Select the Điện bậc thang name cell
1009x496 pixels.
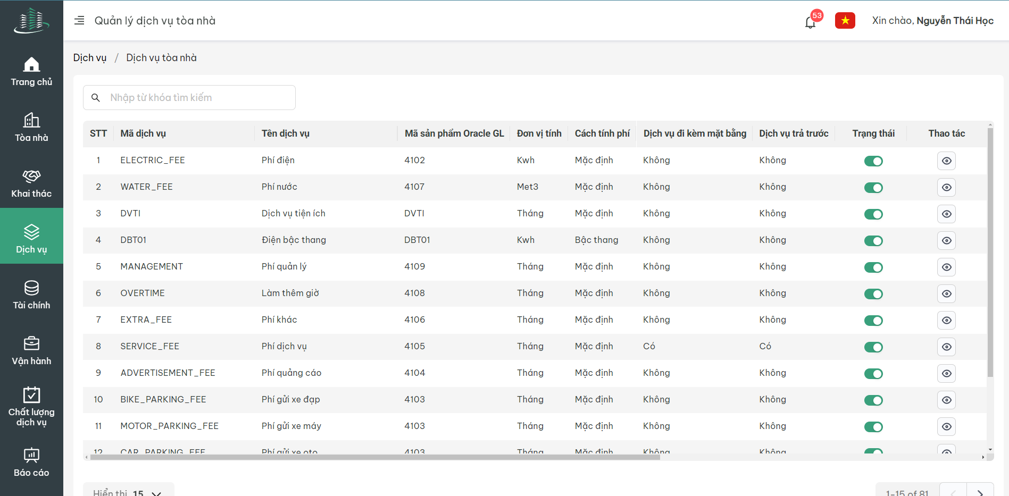pos(294,240)
